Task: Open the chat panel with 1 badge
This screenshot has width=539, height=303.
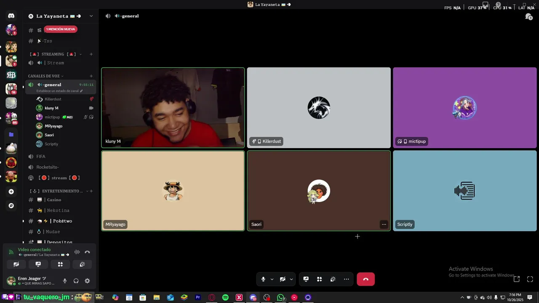Action: point(528,16)
